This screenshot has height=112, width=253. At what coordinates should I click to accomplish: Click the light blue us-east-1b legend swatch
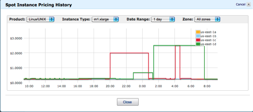198,36
